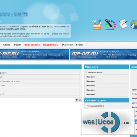Click the first Название link in site menu
Screen dimensions: 137x137
tap(90, 77)
